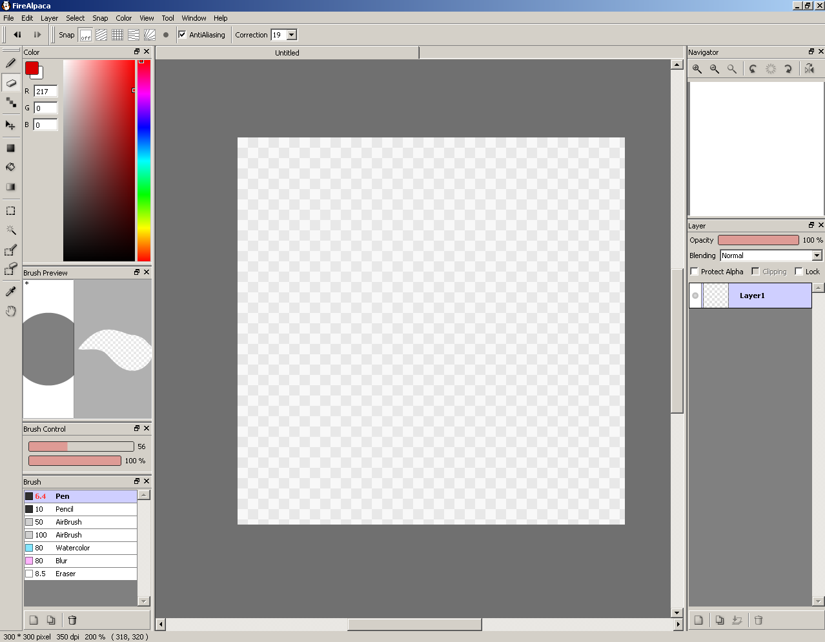The width and height of the screenshot is (825, 642).
Task: Expand the Correction value dropdown
Action: point(292,35)
